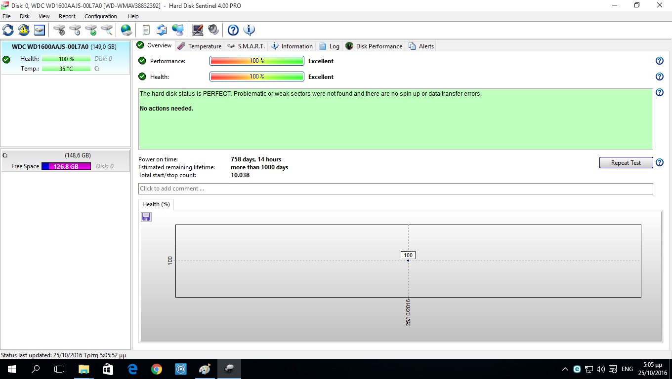Click the disk with green checkmark toolbar icon

91,30
